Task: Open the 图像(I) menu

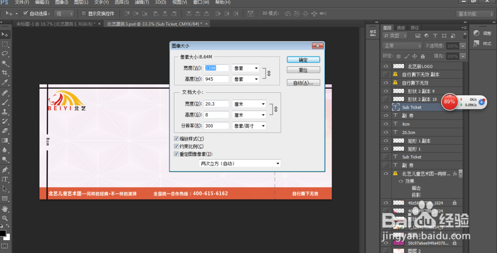Action: tap(62, 2)
